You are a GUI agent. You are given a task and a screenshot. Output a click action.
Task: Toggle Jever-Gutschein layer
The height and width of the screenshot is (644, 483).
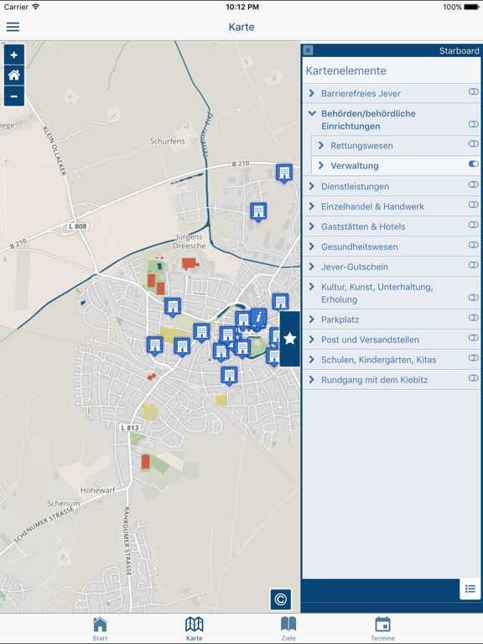click(474, 265)
